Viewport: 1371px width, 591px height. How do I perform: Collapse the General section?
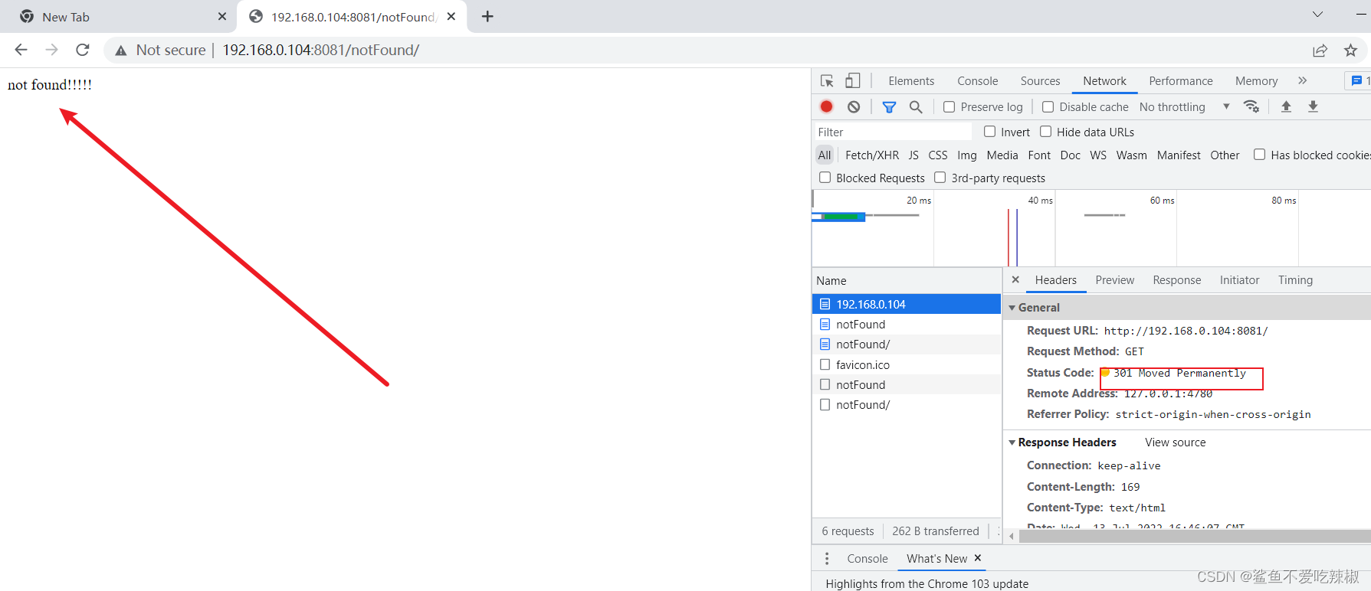click(1012, 308)
